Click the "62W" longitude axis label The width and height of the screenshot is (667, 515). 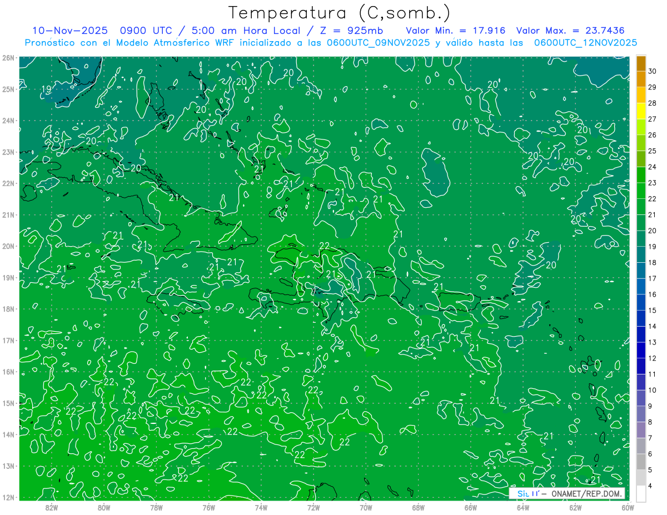pos(575,507)
